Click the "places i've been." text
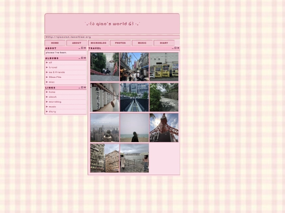The image size is (285, 213). [56, 53]
